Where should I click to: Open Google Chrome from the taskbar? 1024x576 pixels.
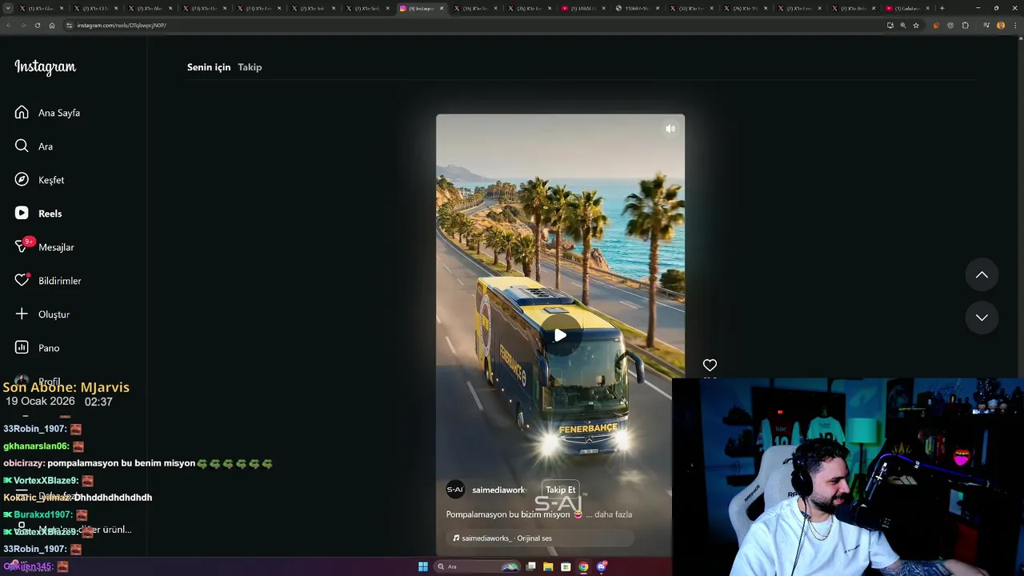583,566
